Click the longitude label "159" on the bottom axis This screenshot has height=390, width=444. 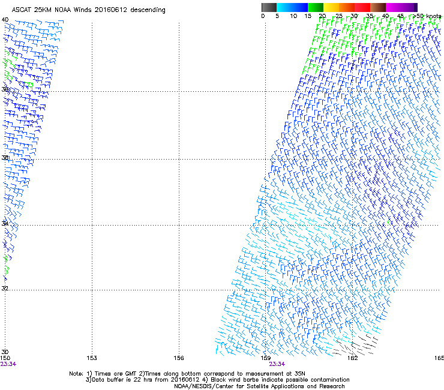pyautogui.click(x=266, y=358)
